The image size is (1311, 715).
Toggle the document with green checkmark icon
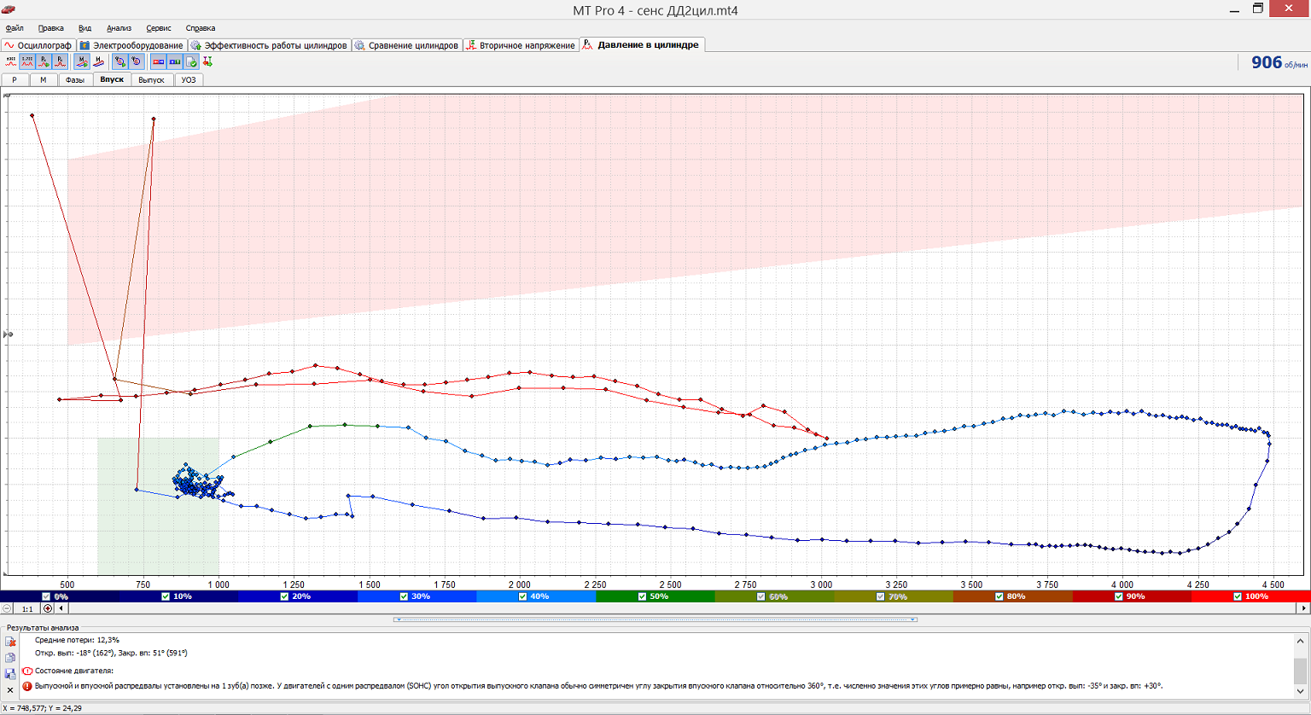point(191,61)
